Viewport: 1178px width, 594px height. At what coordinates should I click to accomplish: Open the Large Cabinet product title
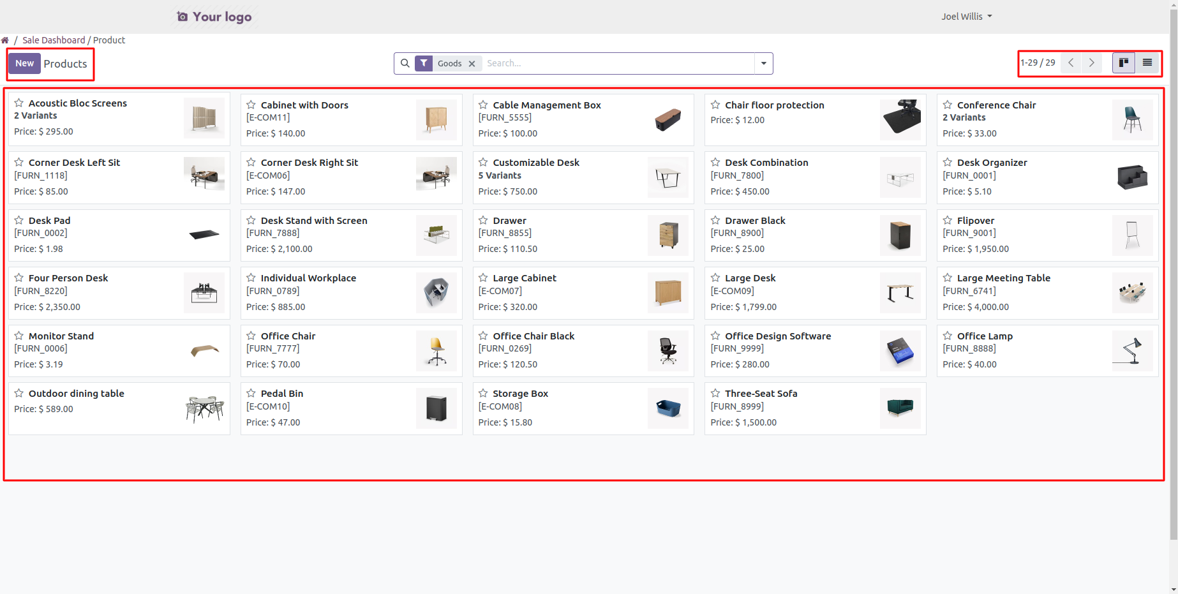tap(525, 278)
